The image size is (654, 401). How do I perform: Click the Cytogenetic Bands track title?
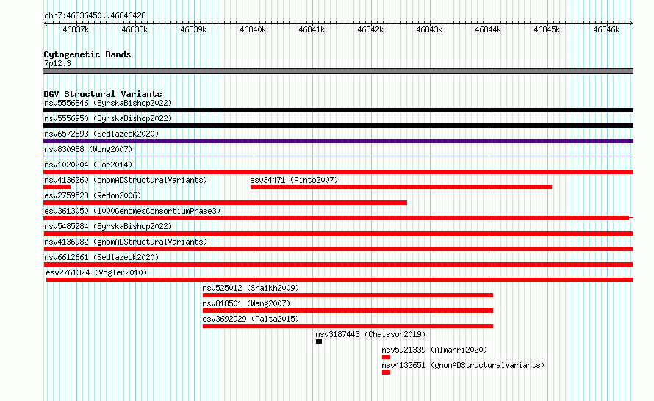tap(87, 54)
